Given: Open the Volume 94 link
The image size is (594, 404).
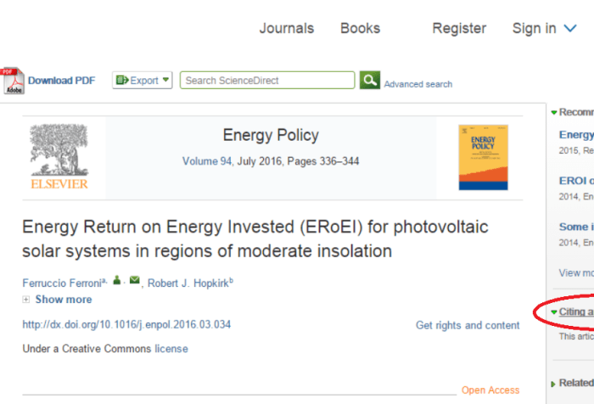Looking at the screenshot, I should (207, 161).
